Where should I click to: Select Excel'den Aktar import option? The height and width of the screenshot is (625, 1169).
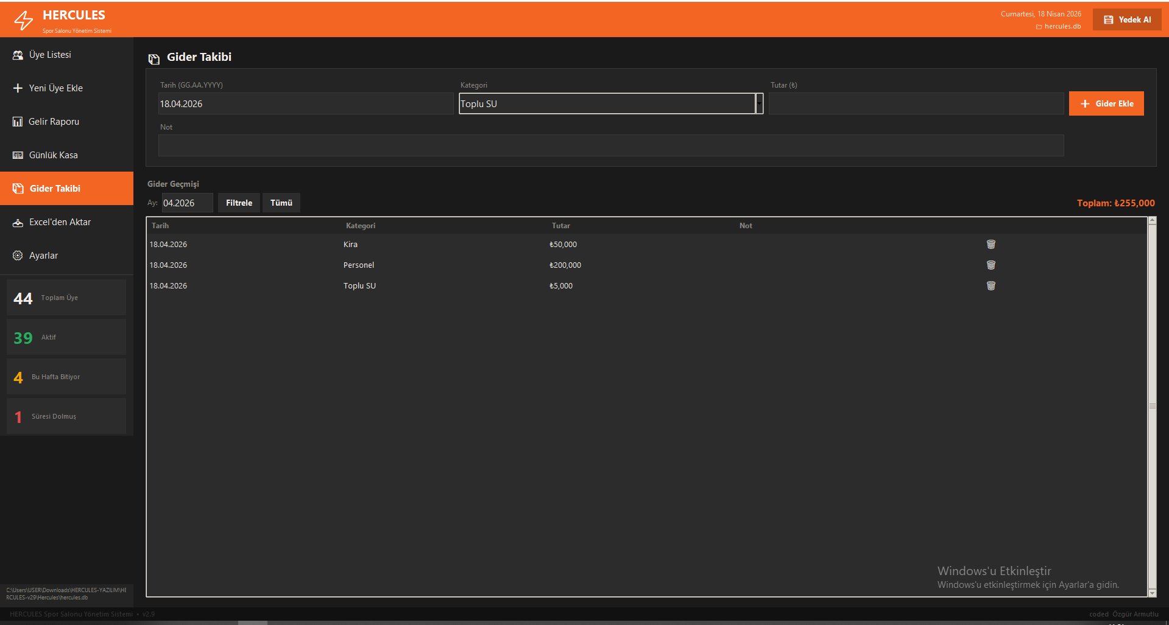tap(60, 222)
